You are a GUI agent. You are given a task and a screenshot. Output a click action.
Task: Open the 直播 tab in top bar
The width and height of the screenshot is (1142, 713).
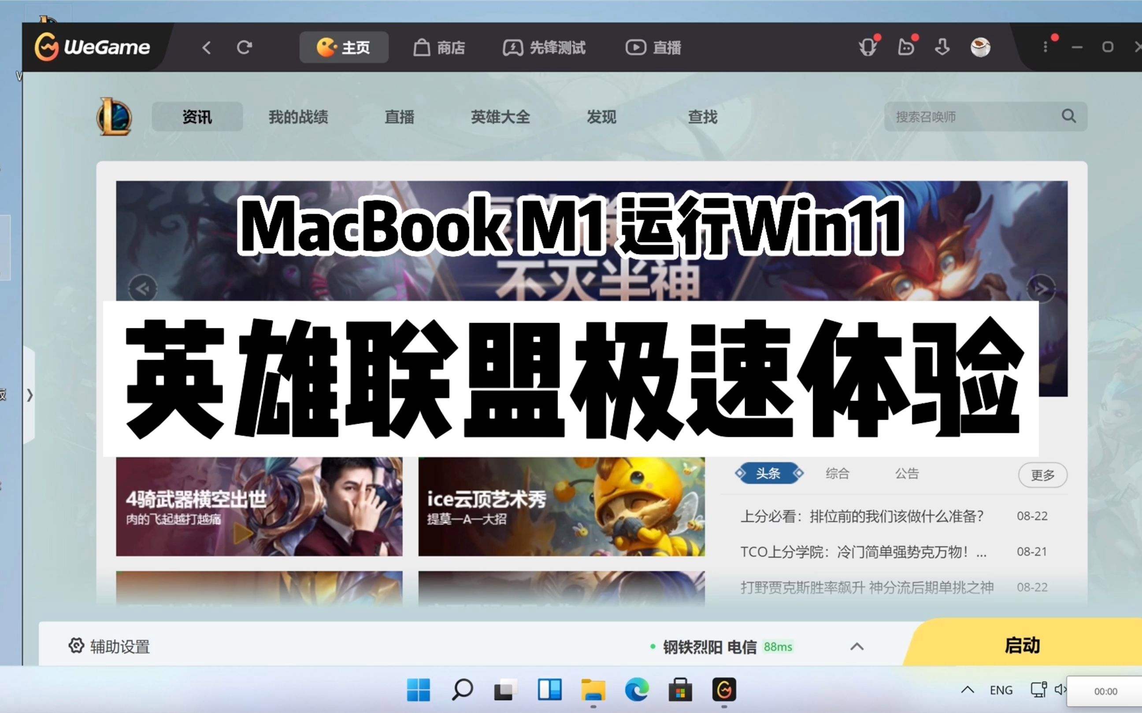pos(653,48)
